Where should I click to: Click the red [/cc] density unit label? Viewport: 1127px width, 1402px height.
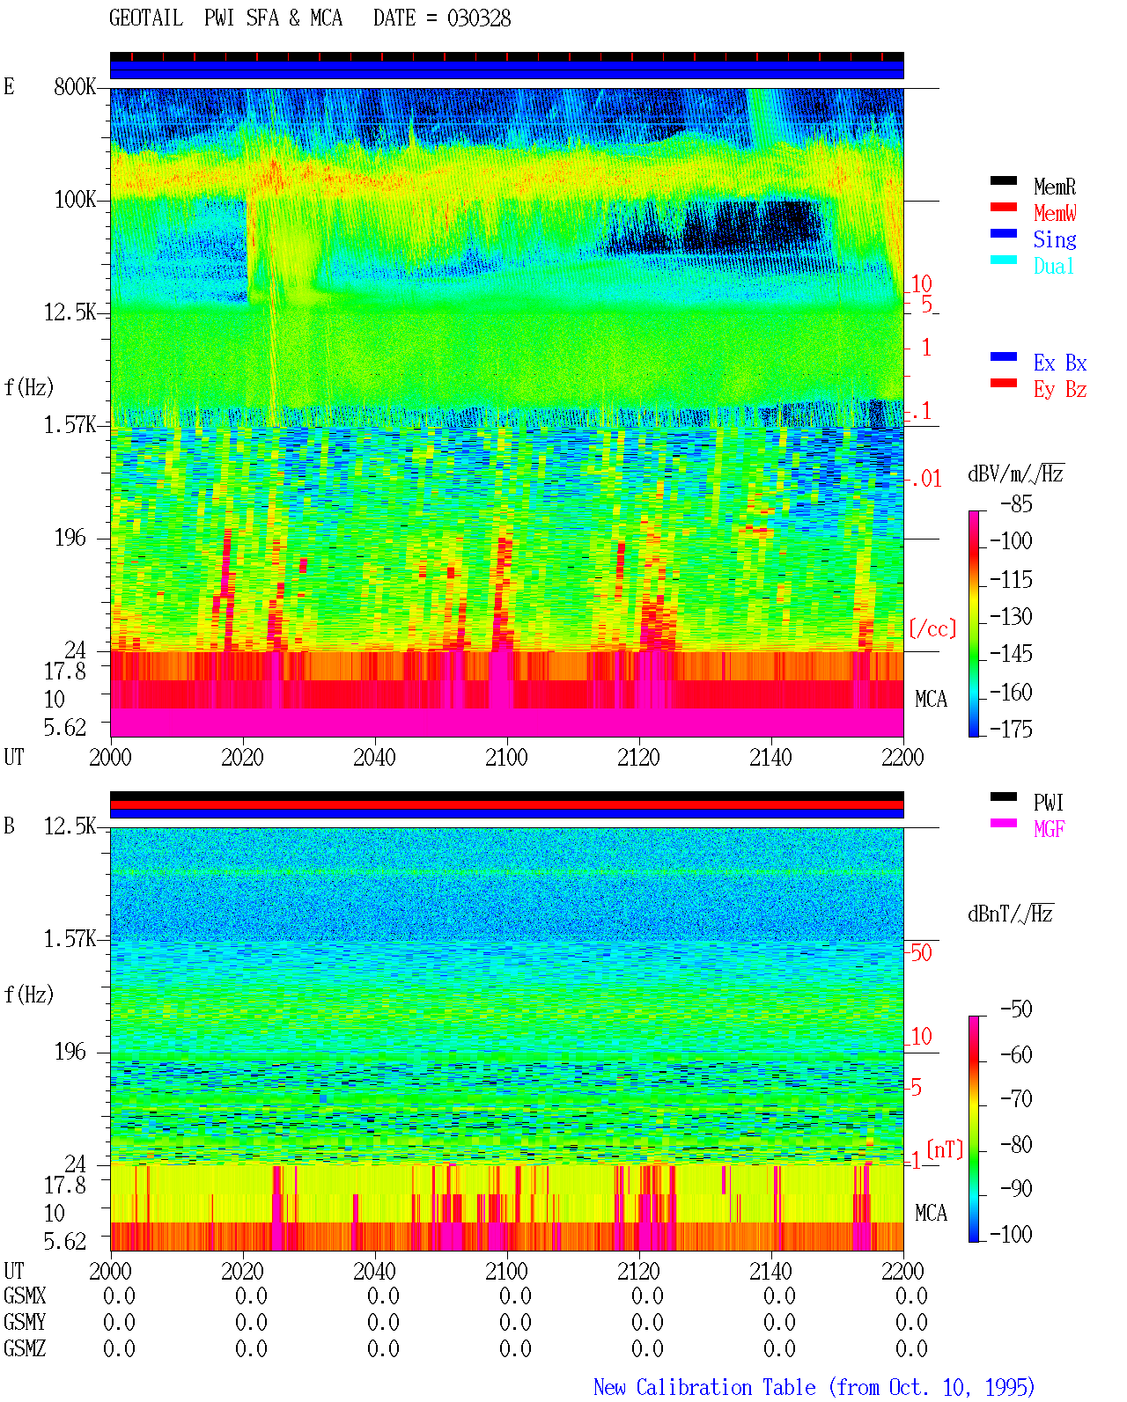coord(932,628)
